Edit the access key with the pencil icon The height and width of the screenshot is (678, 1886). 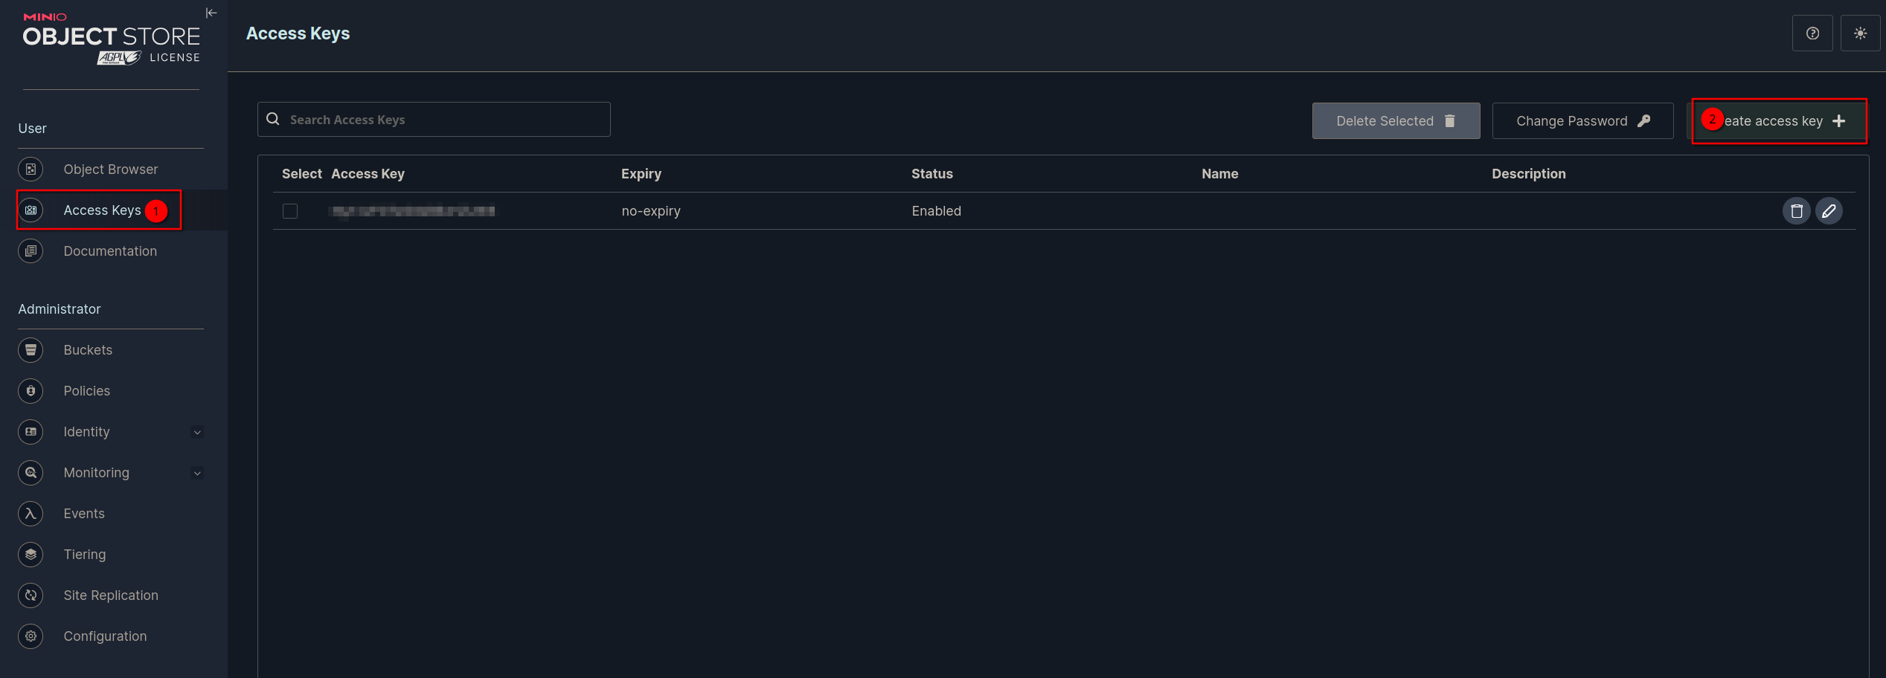point(1829,211)
